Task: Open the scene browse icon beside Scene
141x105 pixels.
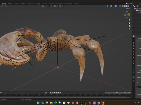Action: pyautogui.click(x=127, y=3)
